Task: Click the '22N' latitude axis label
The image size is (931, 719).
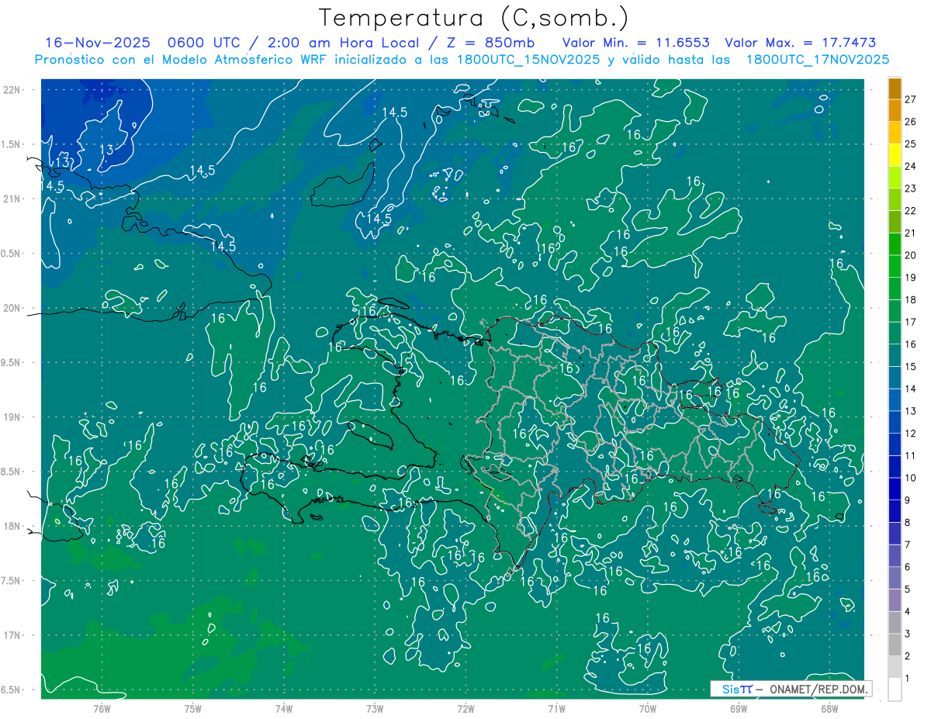Action: tap(12, 90)
